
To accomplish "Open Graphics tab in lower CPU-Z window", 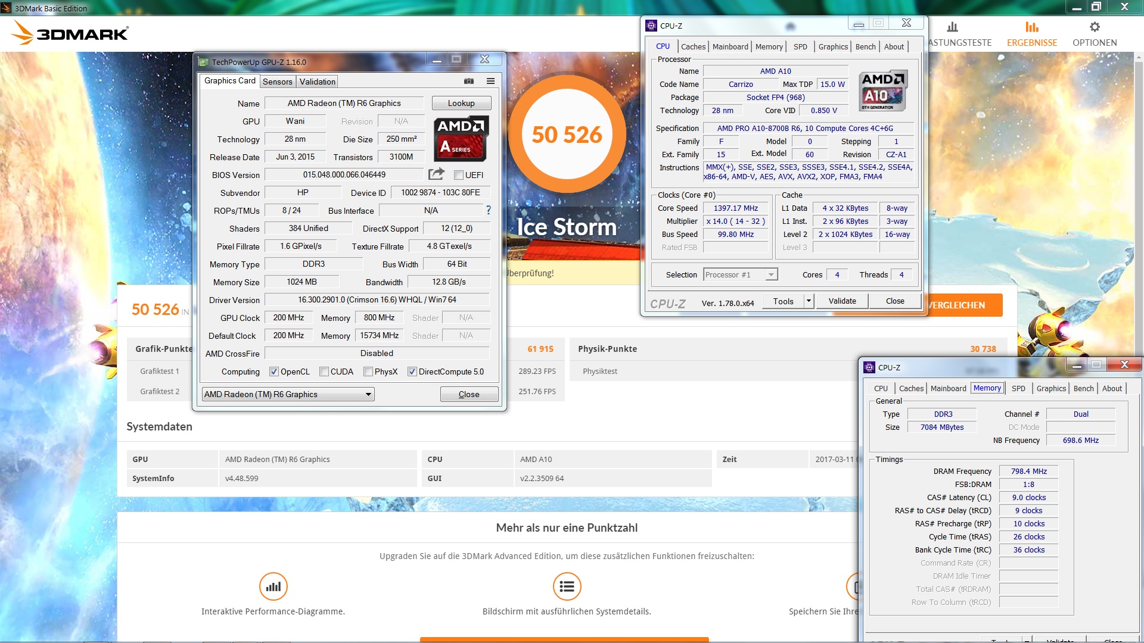I will click(x=1051, y=388).
